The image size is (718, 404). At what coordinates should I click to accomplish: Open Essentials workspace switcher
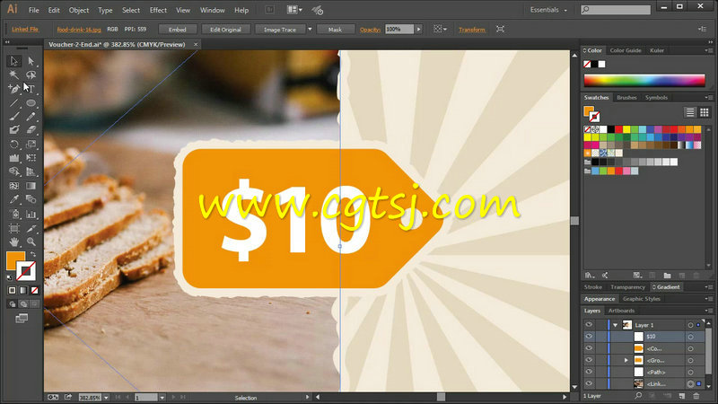click(548, 10)
